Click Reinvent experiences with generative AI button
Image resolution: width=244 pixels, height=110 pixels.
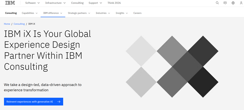tap(33, 102)
